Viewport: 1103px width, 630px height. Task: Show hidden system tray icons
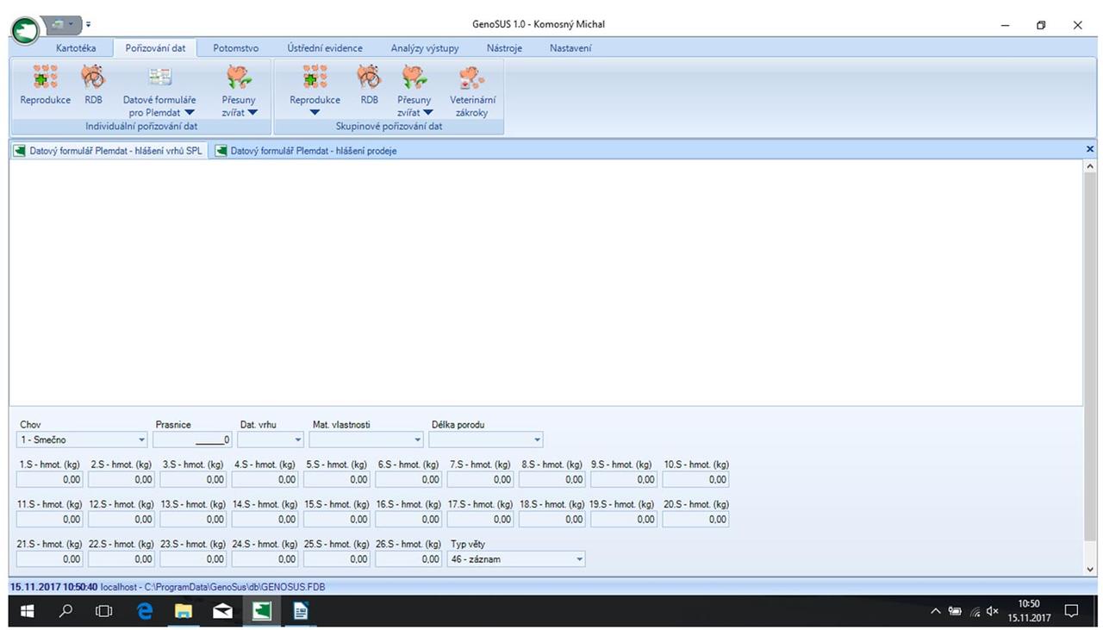click(x=936, y=611)
